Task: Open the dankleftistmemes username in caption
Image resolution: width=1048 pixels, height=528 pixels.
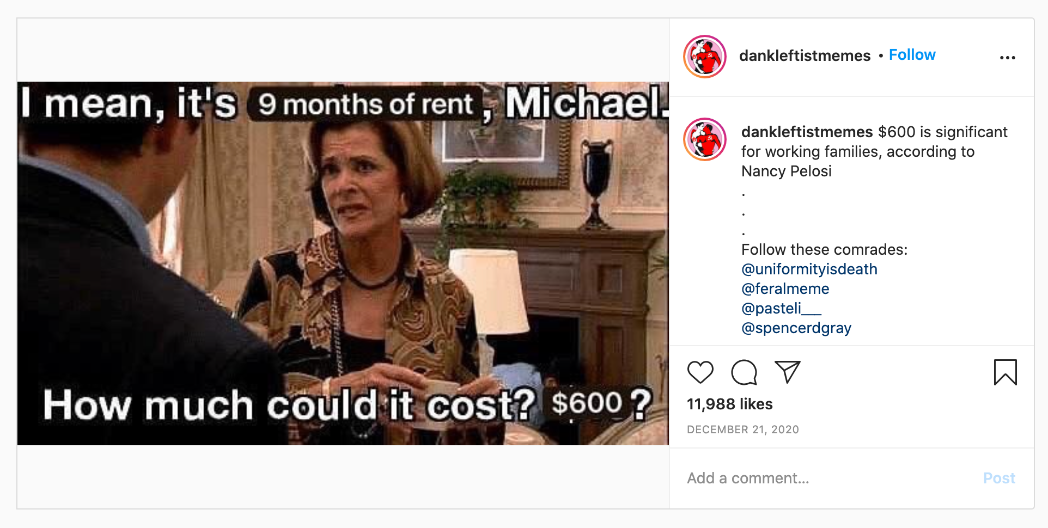Action: coord(807,132)
